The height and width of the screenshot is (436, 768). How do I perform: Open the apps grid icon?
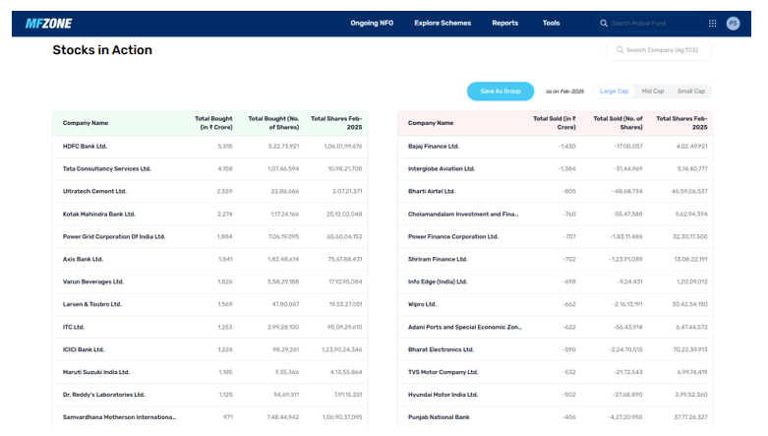[x=713, y=23]
